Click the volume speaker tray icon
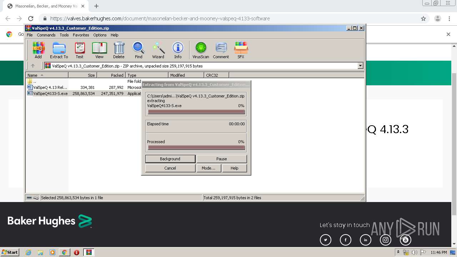 pos(415,252)
